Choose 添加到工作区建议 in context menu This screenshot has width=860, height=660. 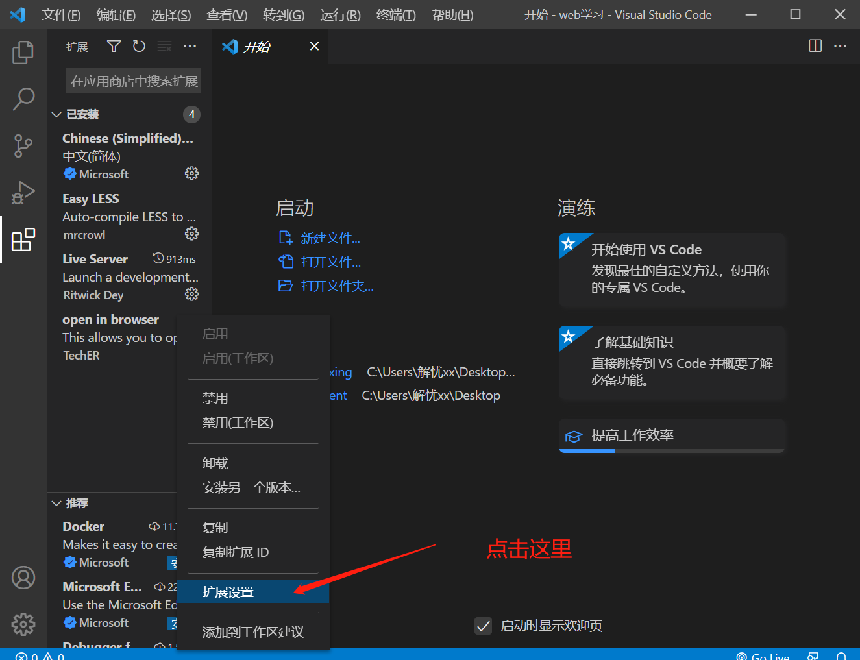click(x=253, y=632)
